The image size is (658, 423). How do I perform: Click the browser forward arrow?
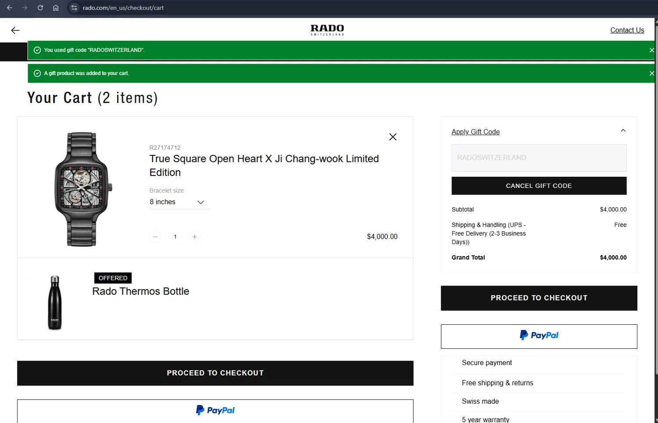(25, 8)
